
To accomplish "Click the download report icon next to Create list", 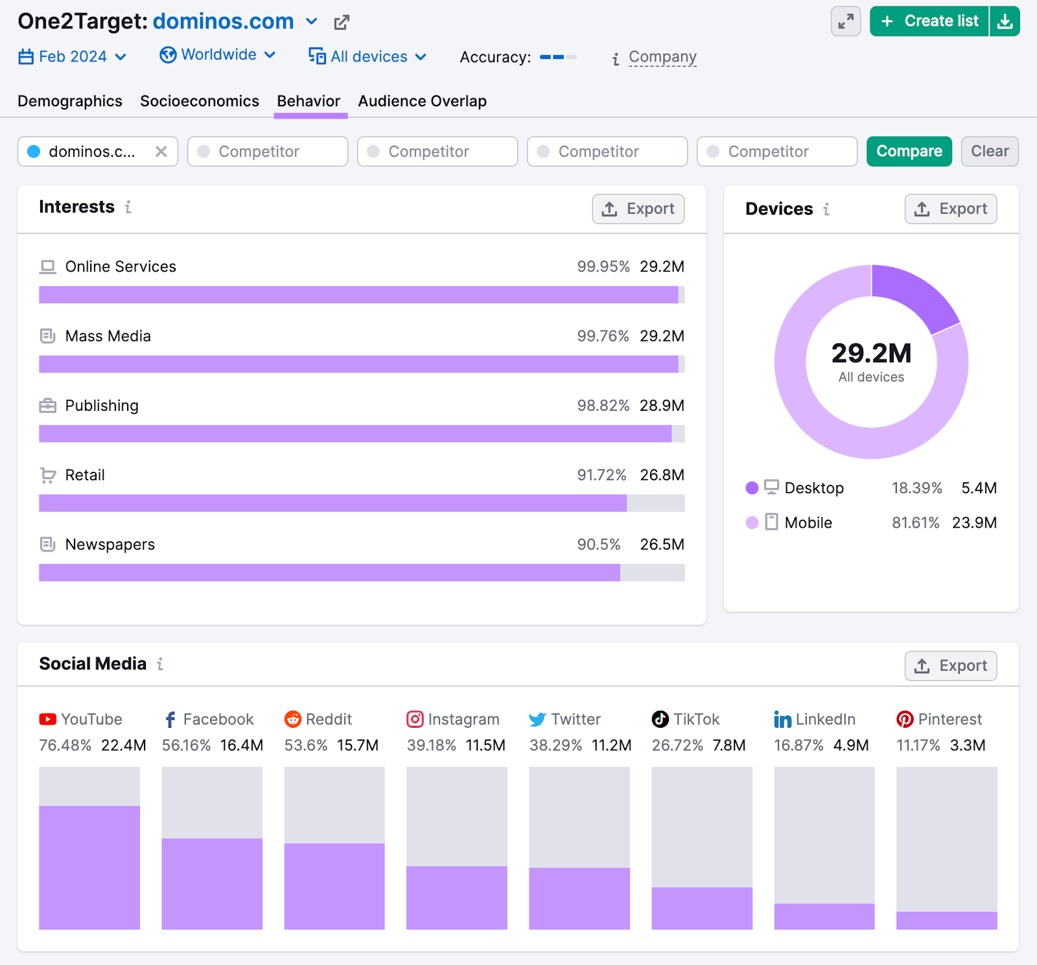I will point(1005,21).
